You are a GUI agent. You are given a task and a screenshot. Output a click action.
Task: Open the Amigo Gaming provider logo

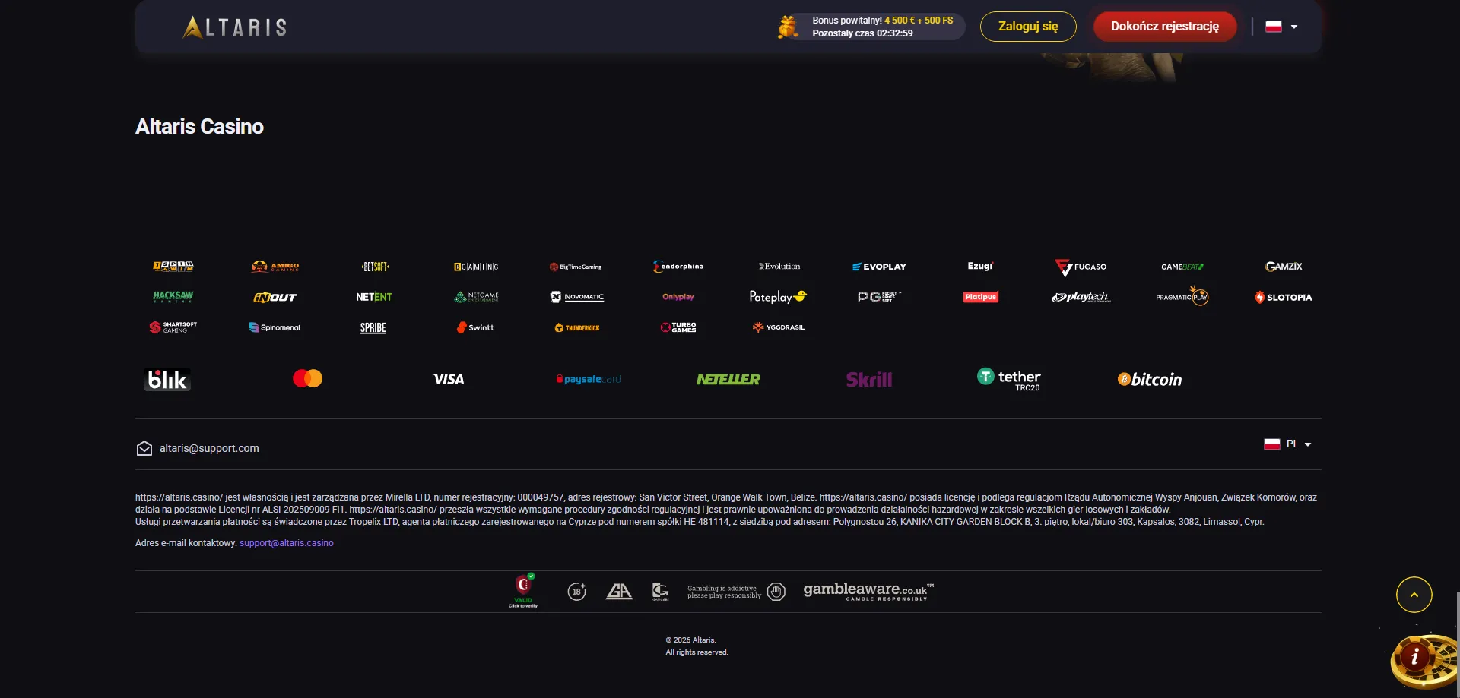pyautogui.click(x=275, y=267)
